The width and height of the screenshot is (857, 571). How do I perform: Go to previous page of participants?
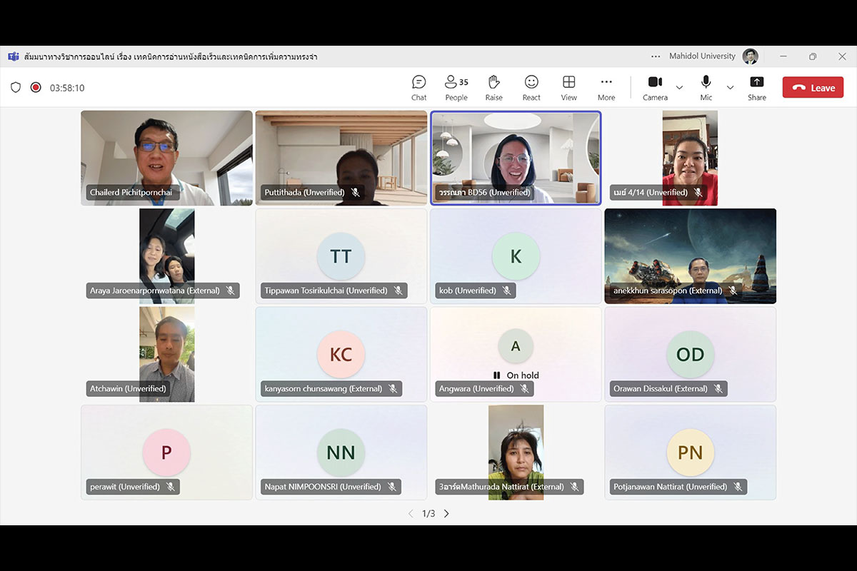click(x=411, y=513)
